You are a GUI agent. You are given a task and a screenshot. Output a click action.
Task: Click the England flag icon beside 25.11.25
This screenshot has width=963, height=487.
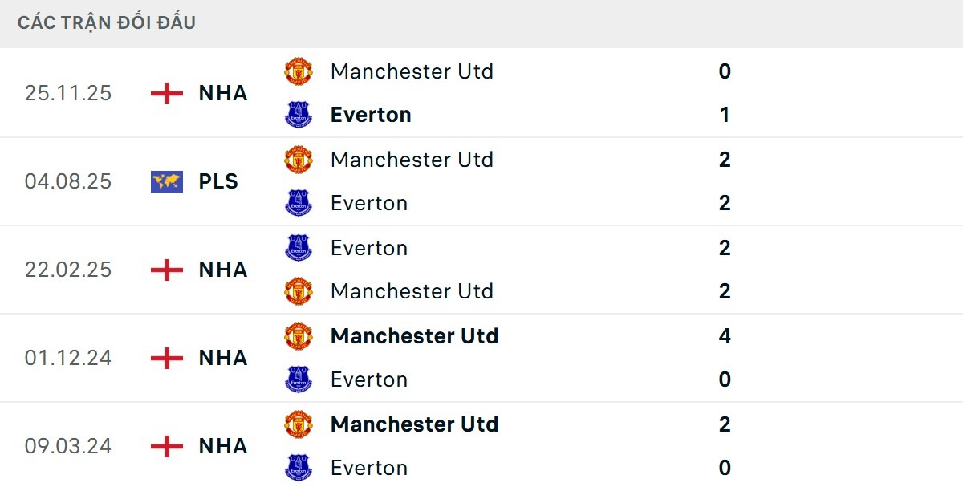point(166,93)
